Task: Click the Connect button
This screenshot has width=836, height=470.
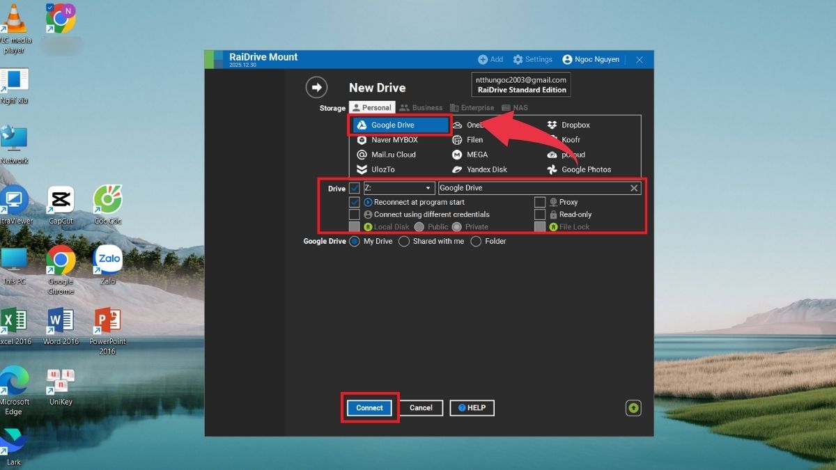Action: click(370, 408)
